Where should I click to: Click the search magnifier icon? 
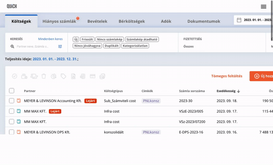click(12, 46)
